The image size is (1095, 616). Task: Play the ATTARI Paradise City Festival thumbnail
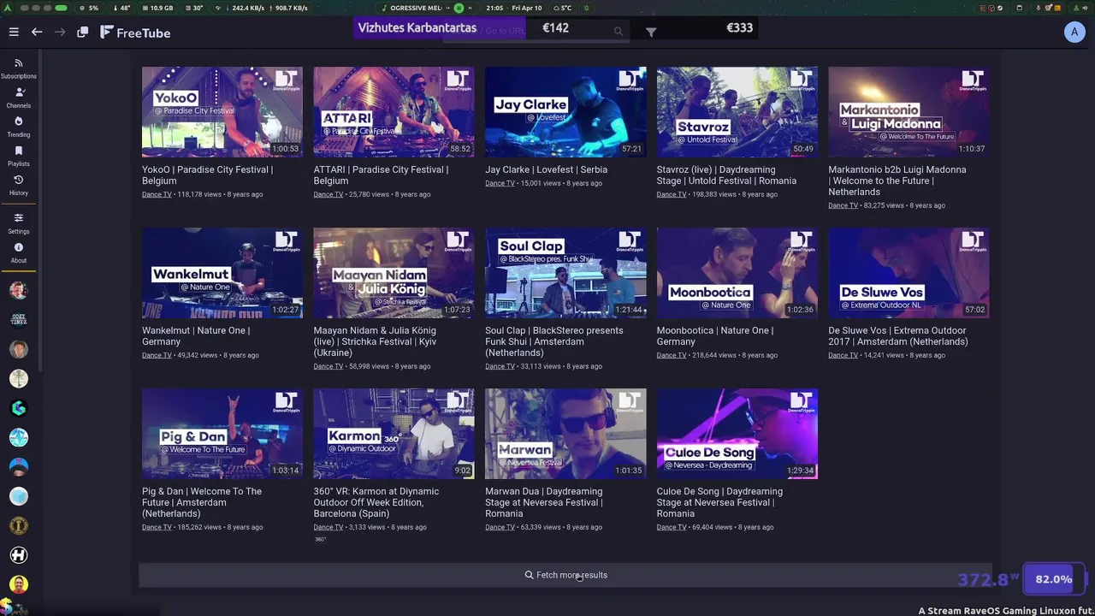[394, 112]
